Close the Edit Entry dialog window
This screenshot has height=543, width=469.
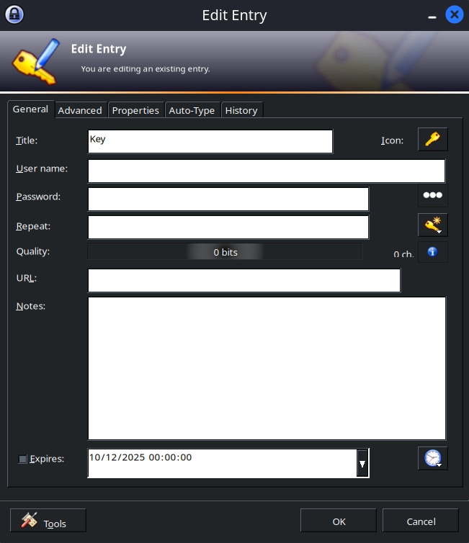tap(454, 14)
